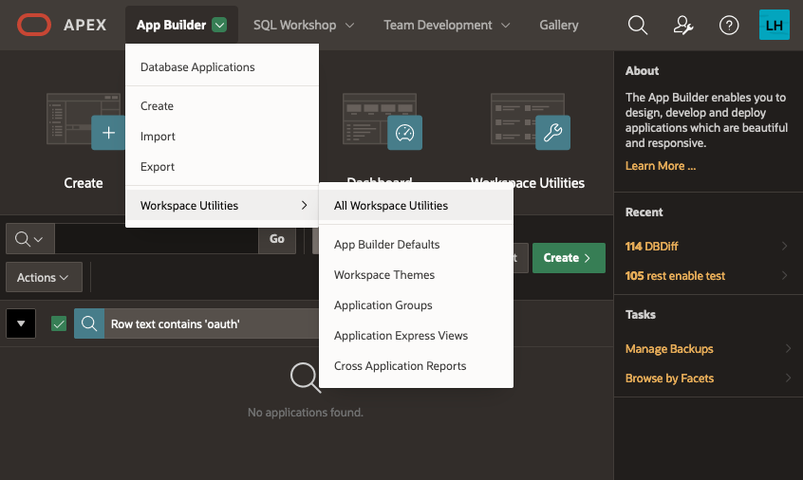Click the Create app plus icon

click(108, 133)
